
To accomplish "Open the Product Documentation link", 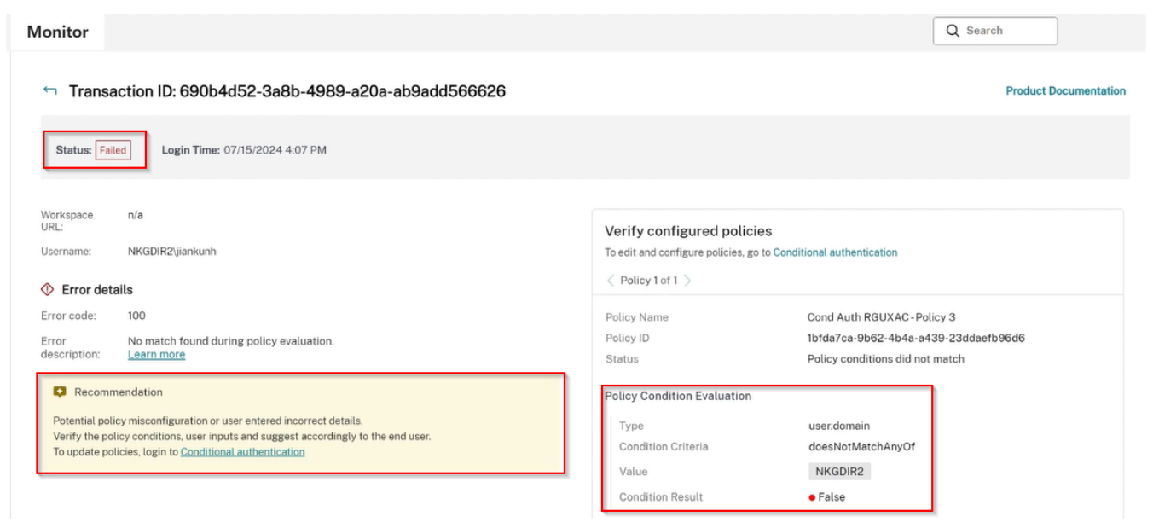I will pyautogui.click(x=1065, y=91).
